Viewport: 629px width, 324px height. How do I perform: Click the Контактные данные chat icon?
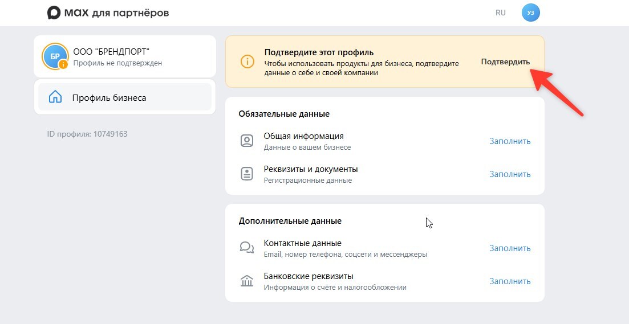(247, 248)
